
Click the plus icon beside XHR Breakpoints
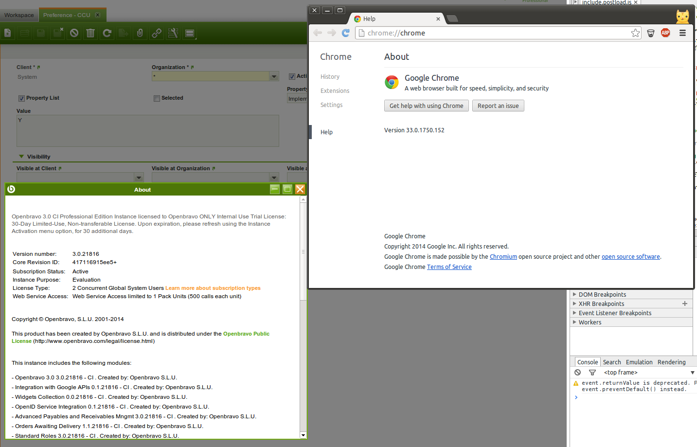pyautogui.click(x=685, y=304)
